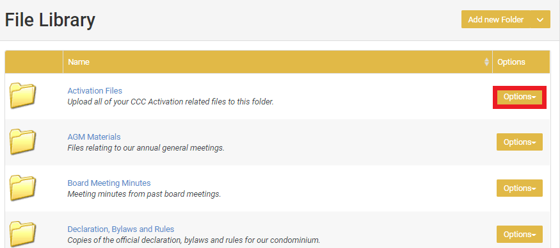Select the Activation Files description text
The height and width of the screenshot is (248, 560).
coord(170,102)
